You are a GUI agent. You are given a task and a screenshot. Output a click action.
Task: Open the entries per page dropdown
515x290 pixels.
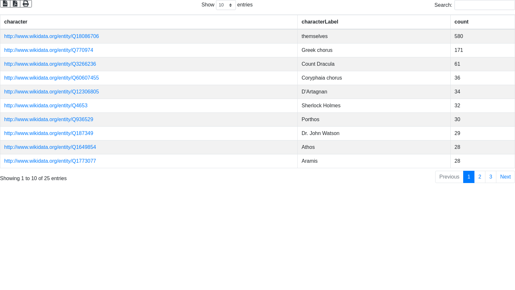[x=226, y=5]
